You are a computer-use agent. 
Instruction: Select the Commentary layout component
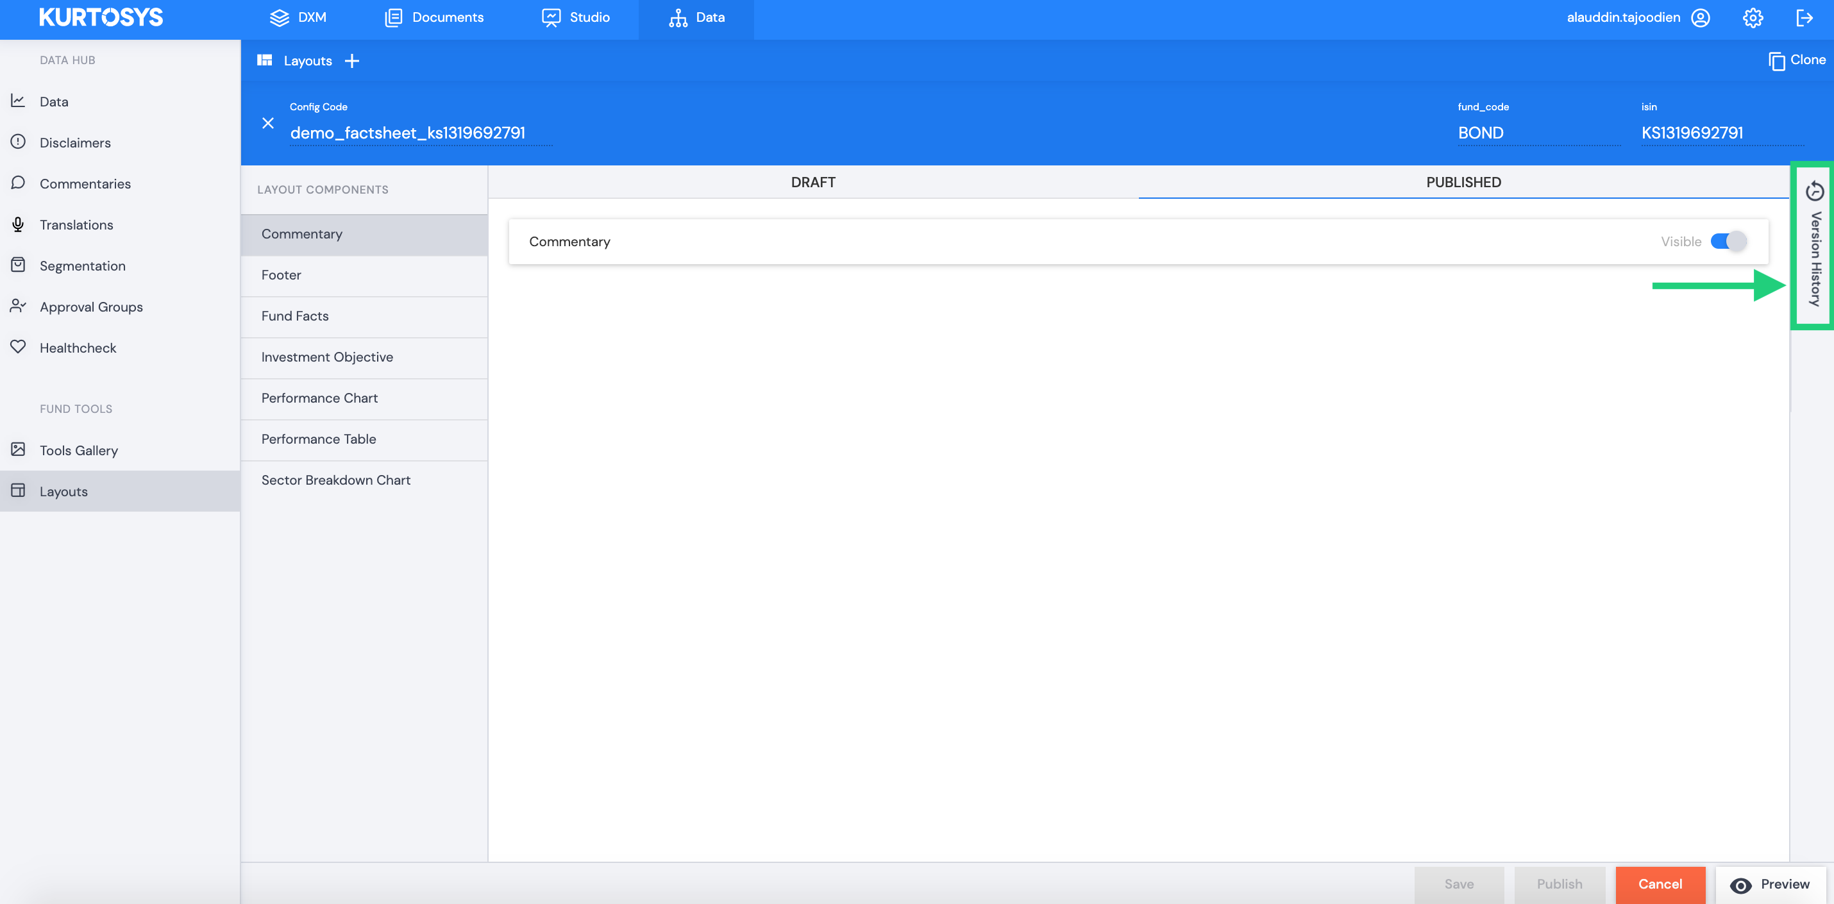click(364, 234)
